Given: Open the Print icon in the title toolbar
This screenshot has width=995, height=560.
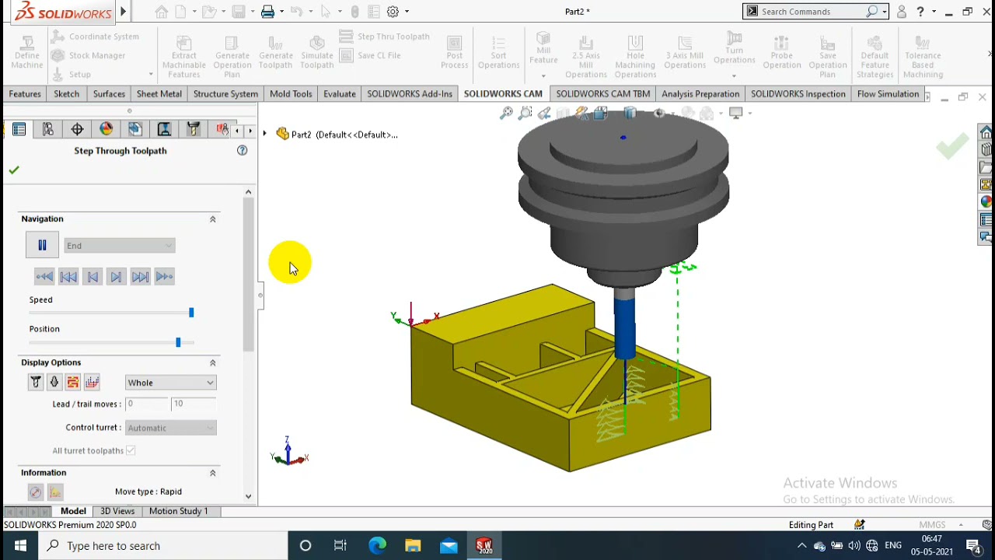Looking at the screenshot, I should [x=267, y=12].
